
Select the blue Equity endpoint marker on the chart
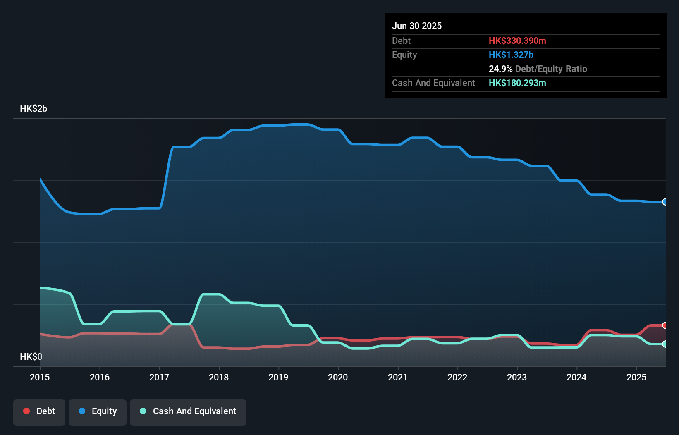coord(664,202)
